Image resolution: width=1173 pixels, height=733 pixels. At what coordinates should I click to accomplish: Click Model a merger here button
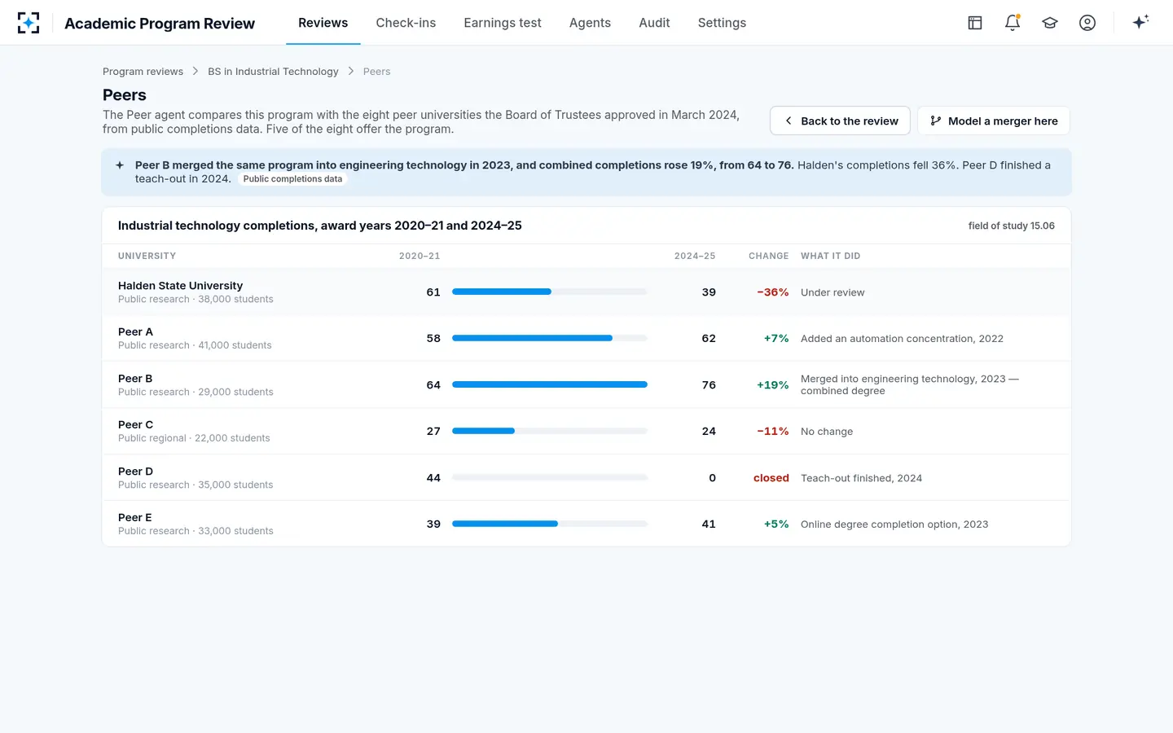(994, 121)
